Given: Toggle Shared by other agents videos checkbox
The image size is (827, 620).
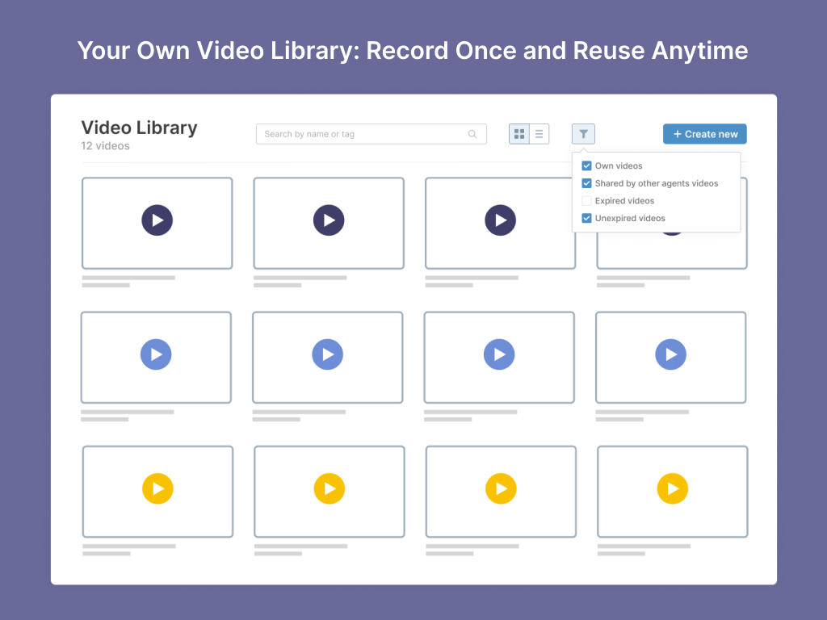Looking at the screenshot, I should point(587,183).
